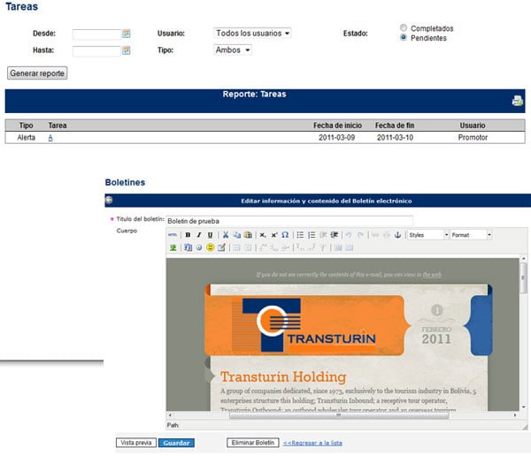The image size is (531, 456).
Task: Click 'the web' link in newsletter body
Action: (x=432, y=275)
